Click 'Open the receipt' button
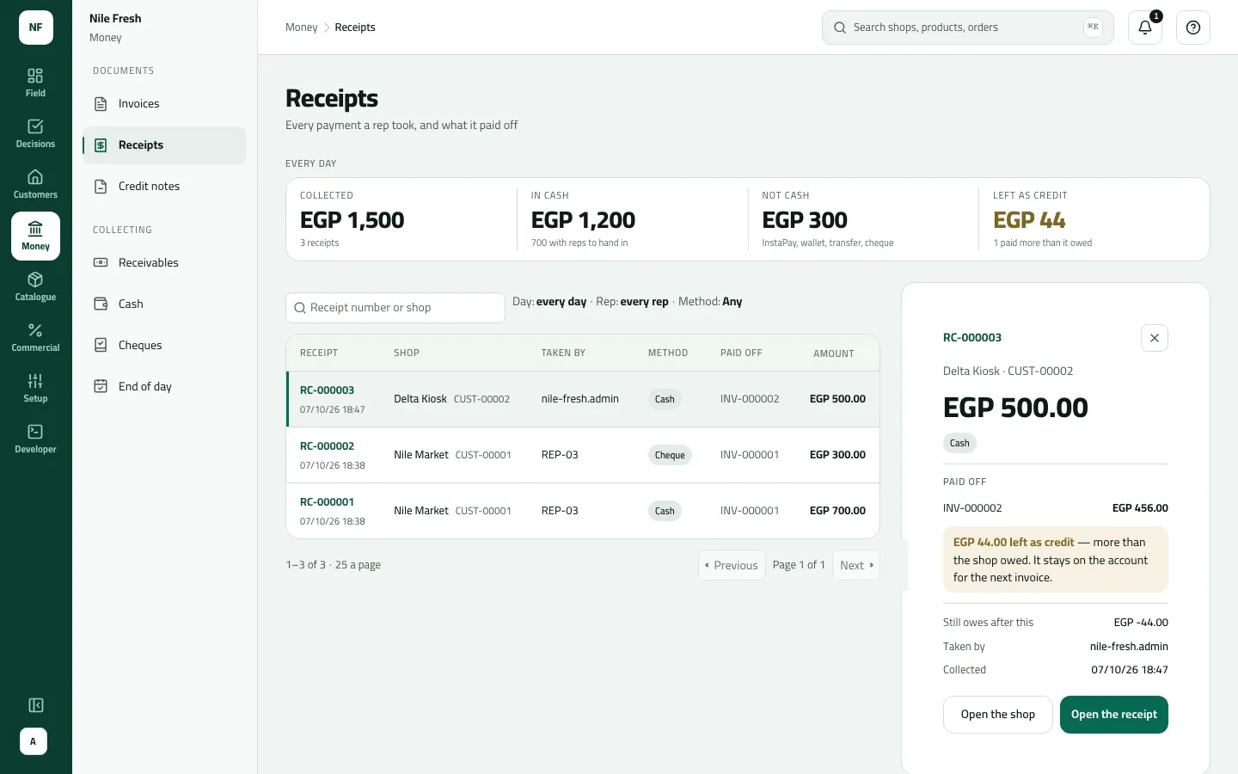Viewport: 1238px width, 774px height. point(1114,715)
